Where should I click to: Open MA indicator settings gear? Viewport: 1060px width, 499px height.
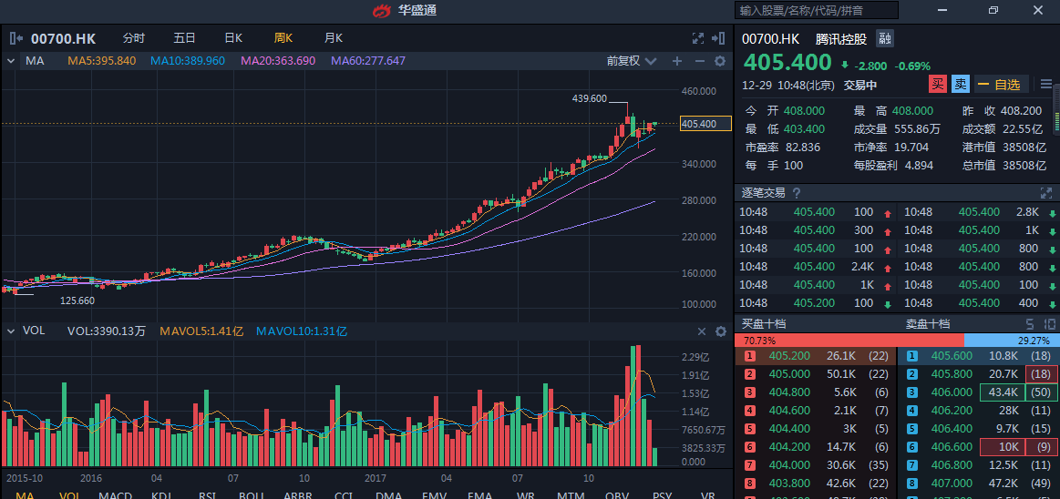coord(720,61)
